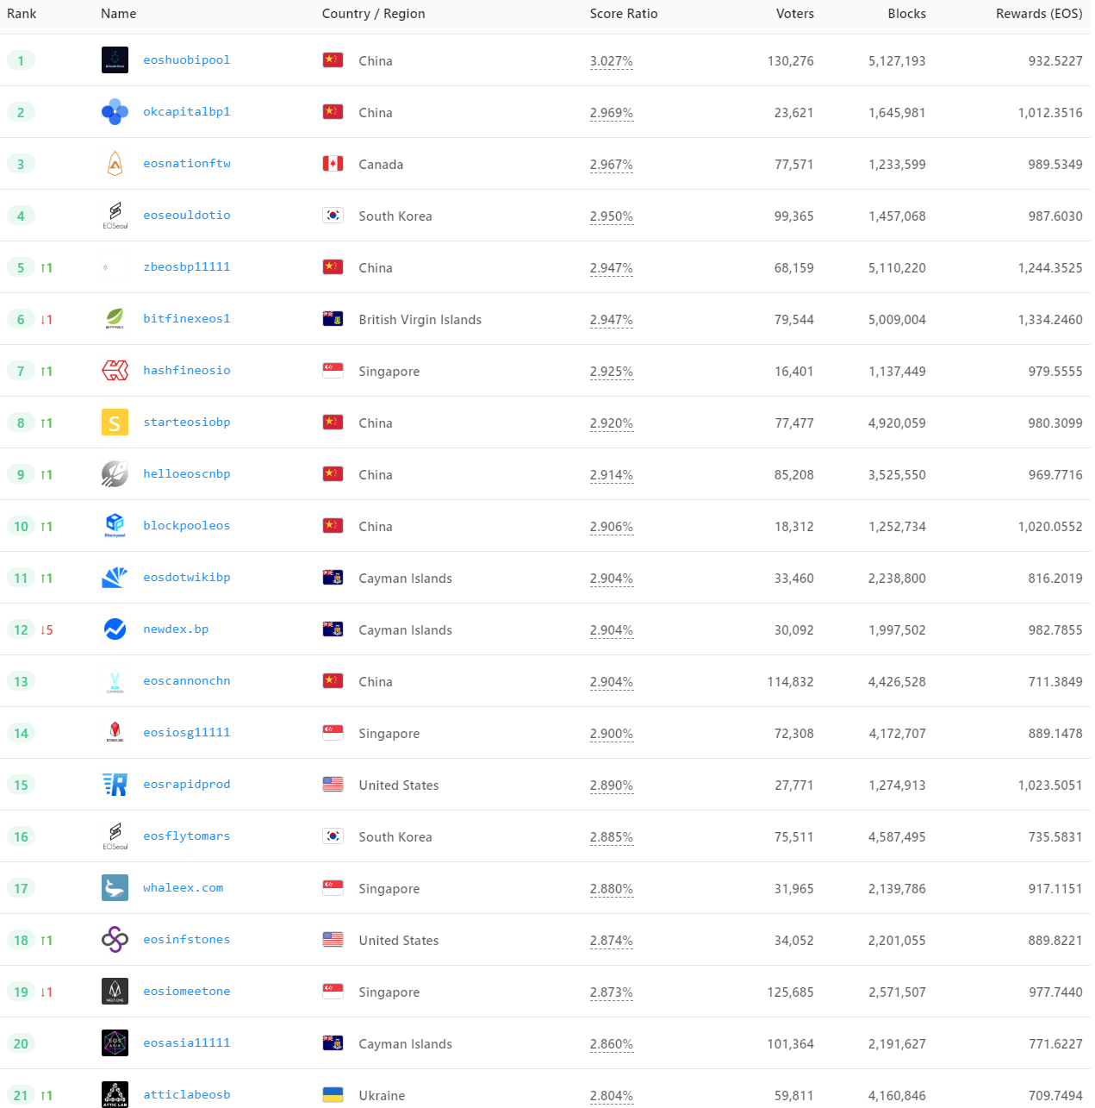Click voters count 125,685
The height and width of the screenshot is (1108, 1095).
791,992
